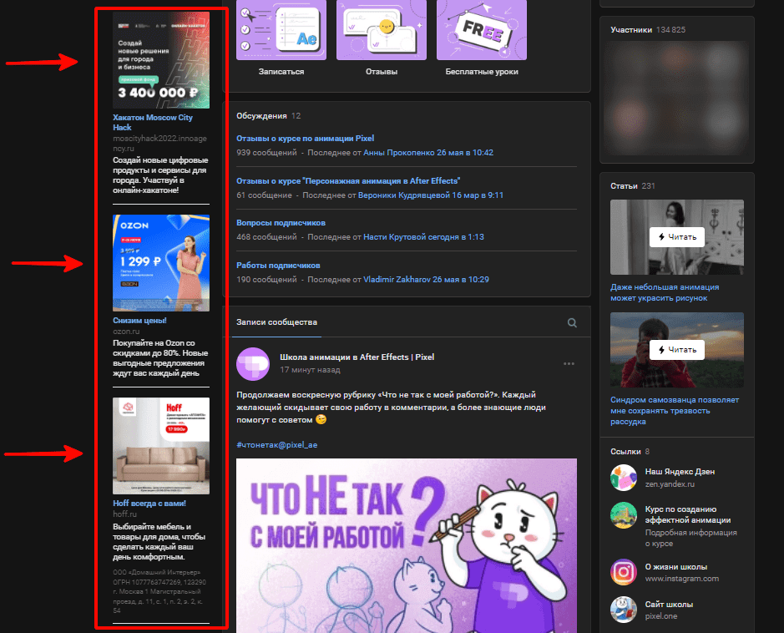Click the Яндекс Дзен link icon

pos(624,478)
